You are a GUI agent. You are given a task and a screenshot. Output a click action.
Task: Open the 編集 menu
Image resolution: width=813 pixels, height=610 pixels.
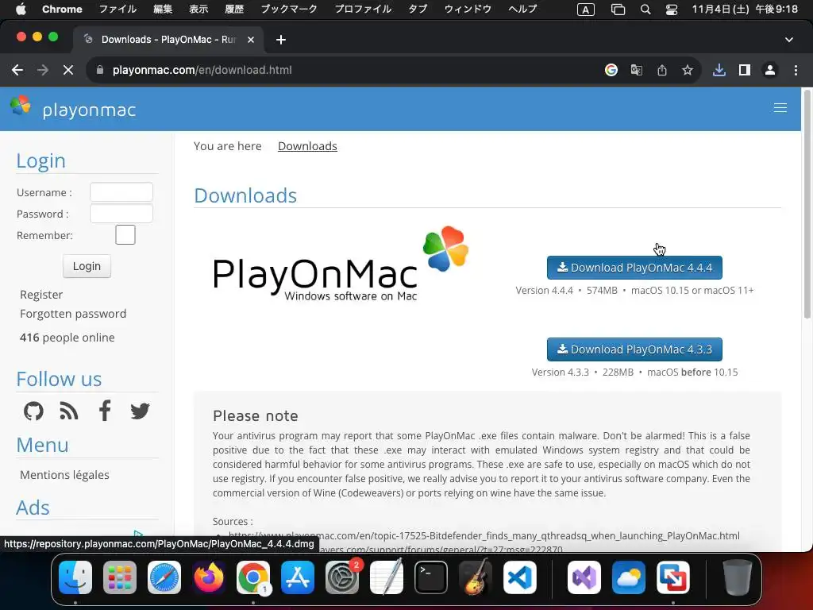click(163, 10)
